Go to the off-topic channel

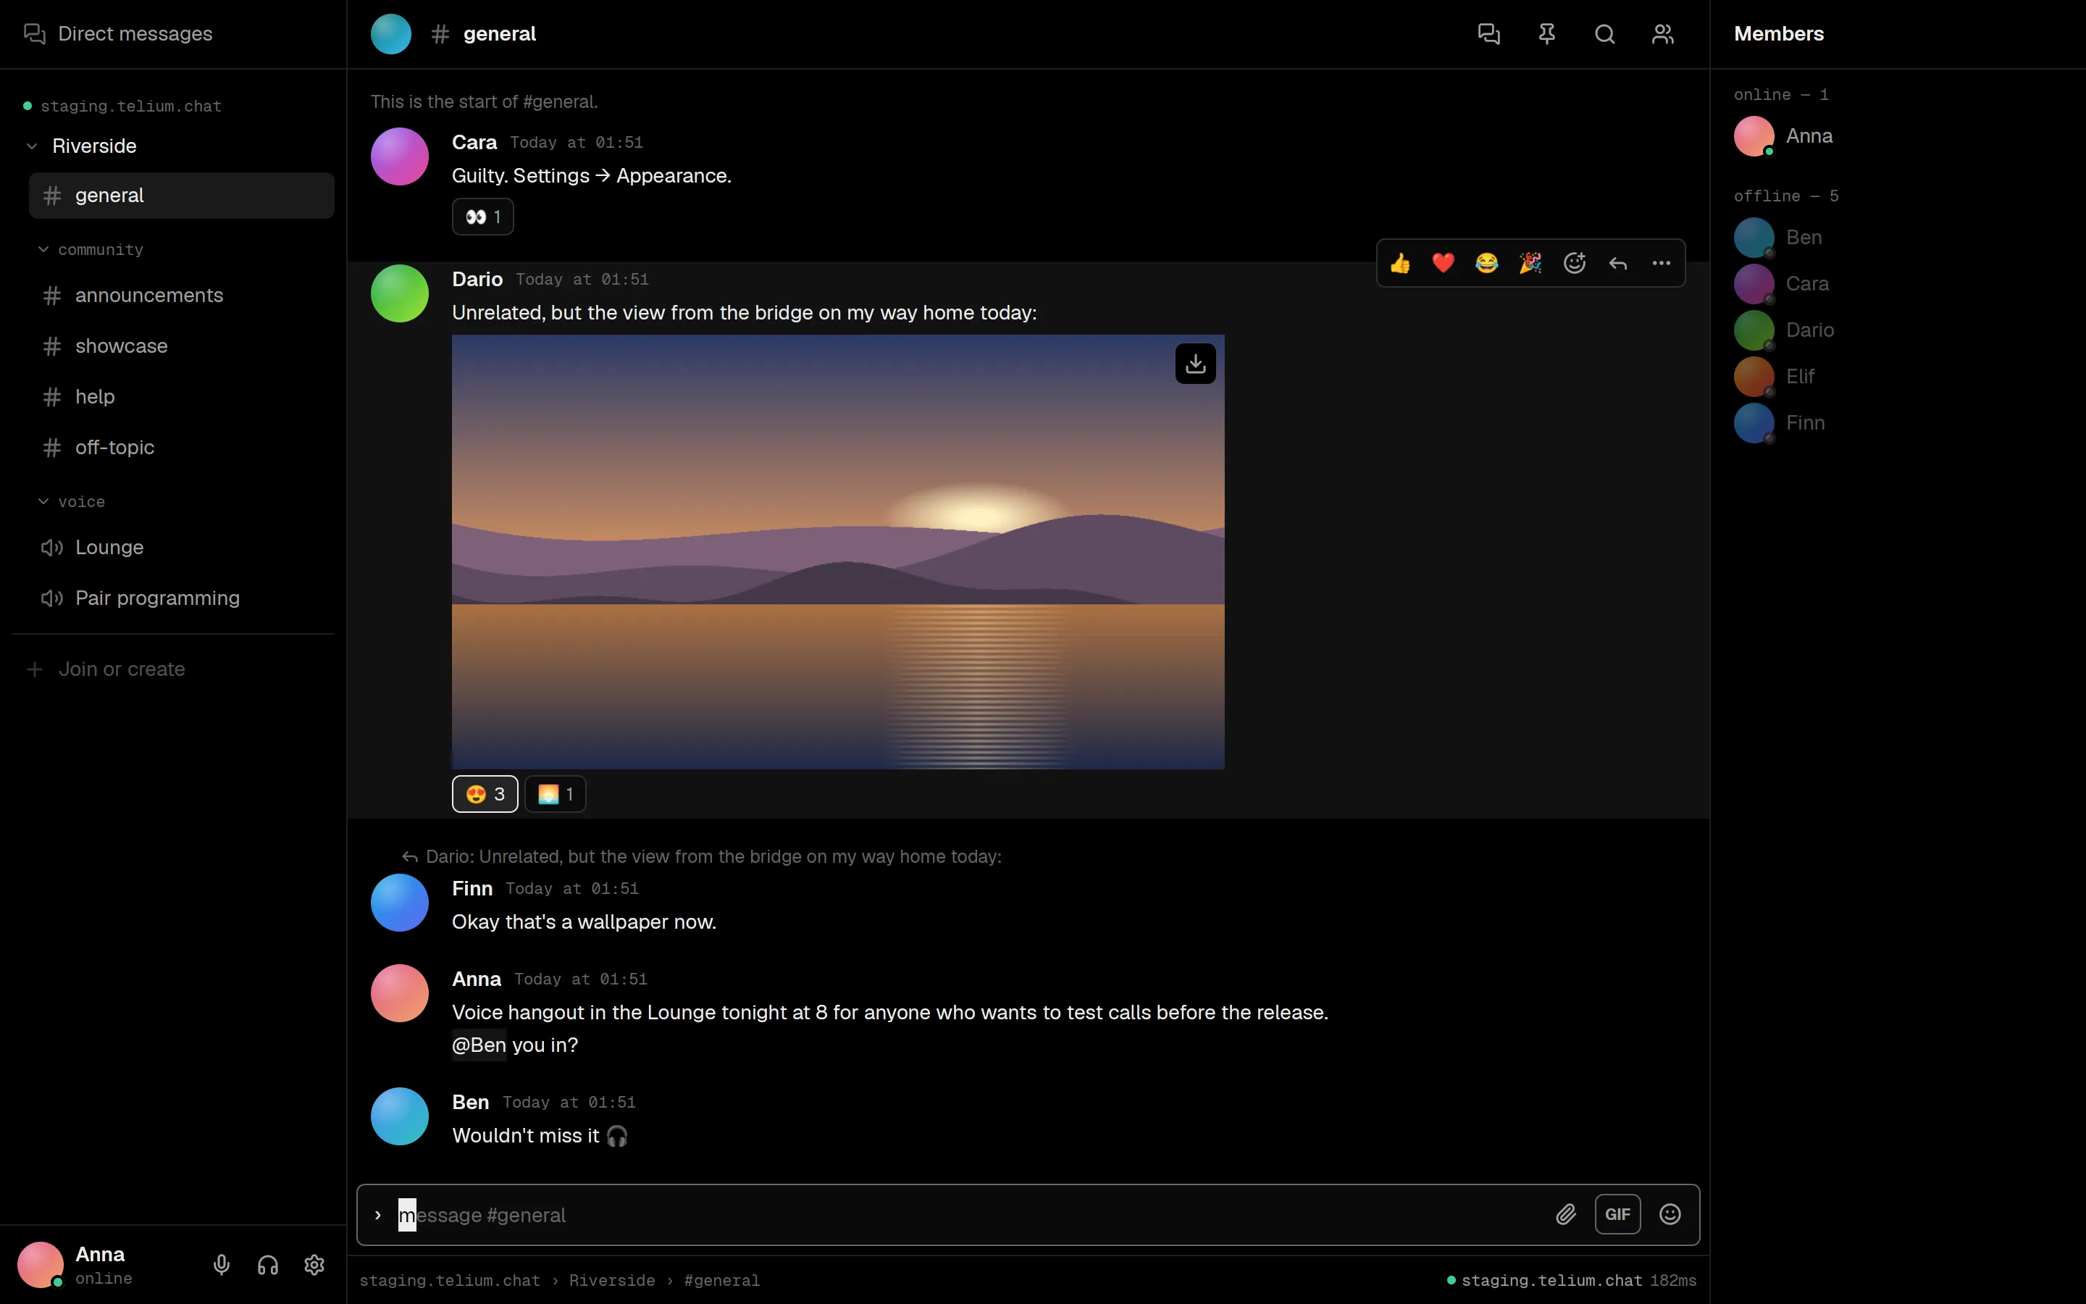[181, 448]
